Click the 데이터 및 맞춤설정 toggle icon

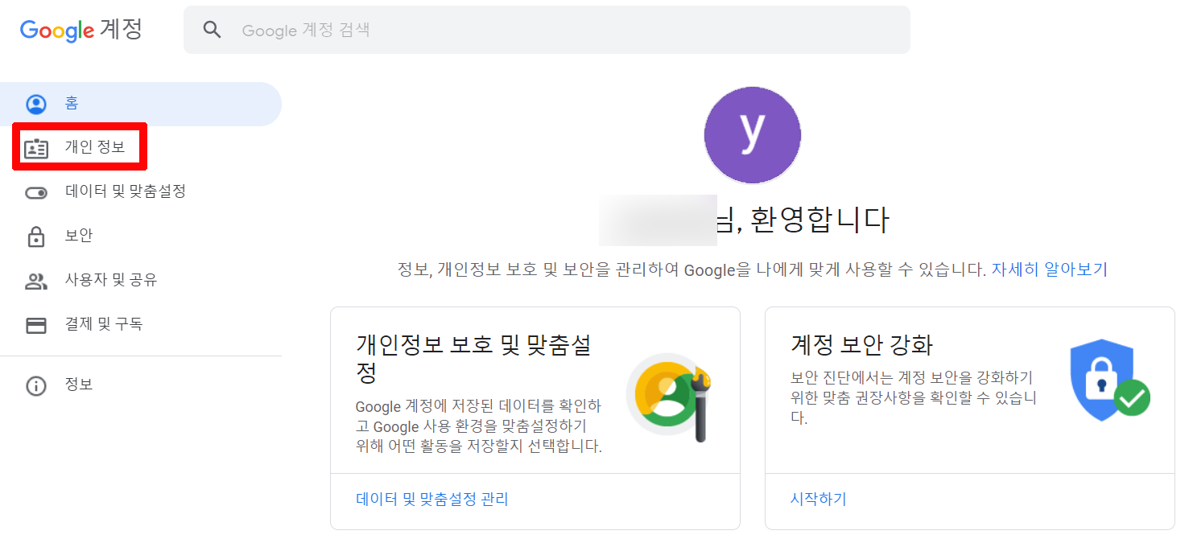[x=36, y=192]
